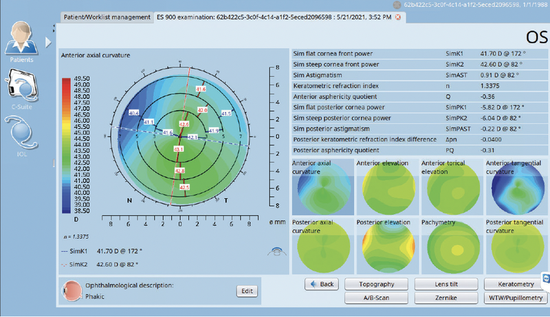Open the Zernike analysis
This screenshot has width=550, height=317.
point(446,298)
